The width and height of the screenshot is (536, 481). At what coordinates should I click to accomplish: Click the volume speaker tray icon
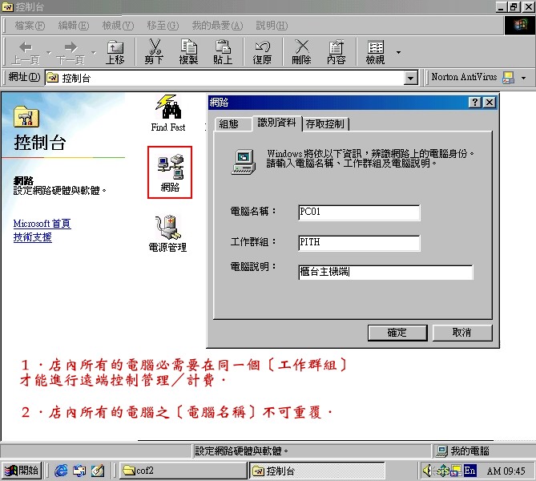427,471
